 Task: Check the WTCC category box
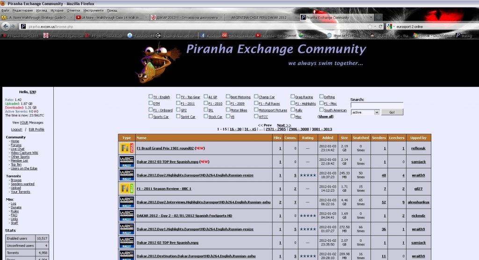click(256, 116)
